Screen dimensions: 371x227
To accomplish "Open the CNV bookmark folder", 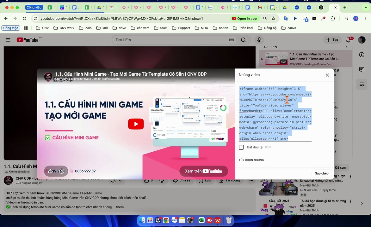I will point(42,28).
